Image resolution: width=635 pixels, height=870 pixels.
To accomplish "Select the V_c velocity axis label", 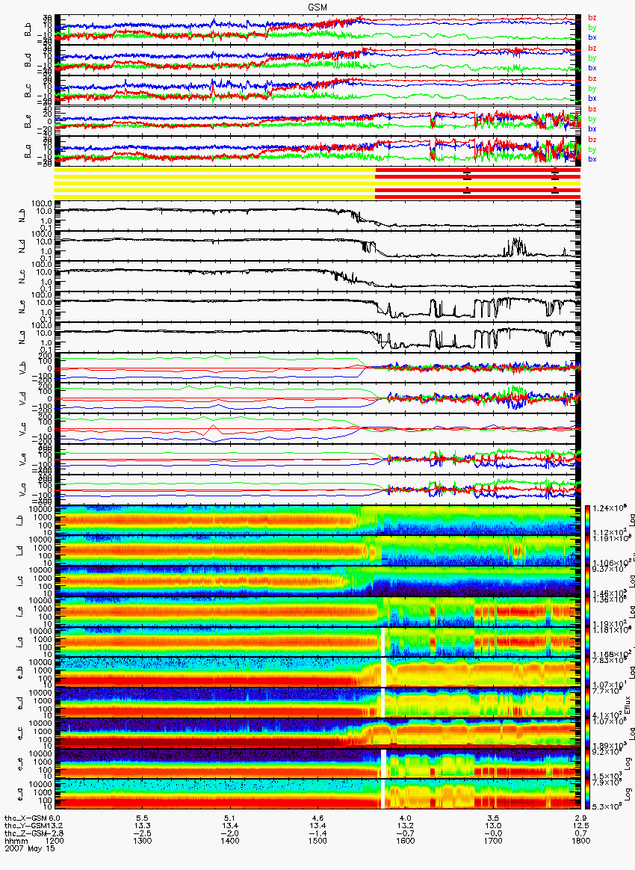I will 23,430.
